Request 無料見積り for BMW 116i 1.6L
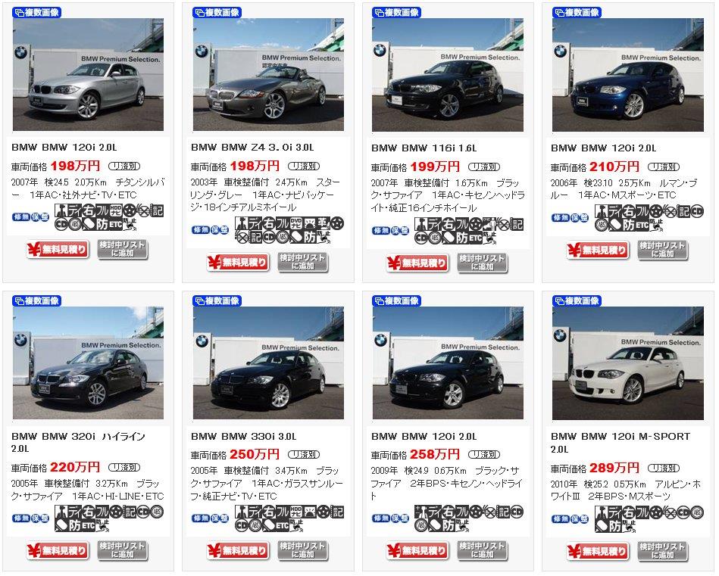Image resolution: width=719 pixels, height=576 pixels. point(417,263)
